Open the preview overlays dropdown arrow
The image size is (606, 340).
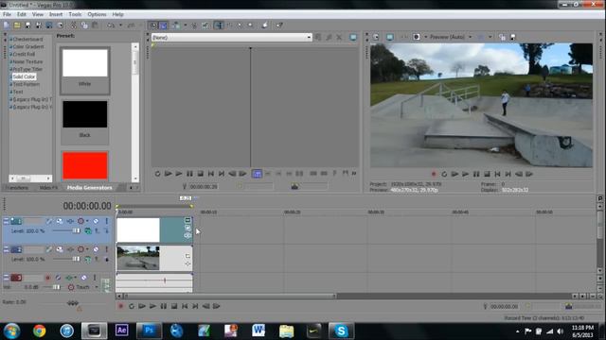pos(490,37)
